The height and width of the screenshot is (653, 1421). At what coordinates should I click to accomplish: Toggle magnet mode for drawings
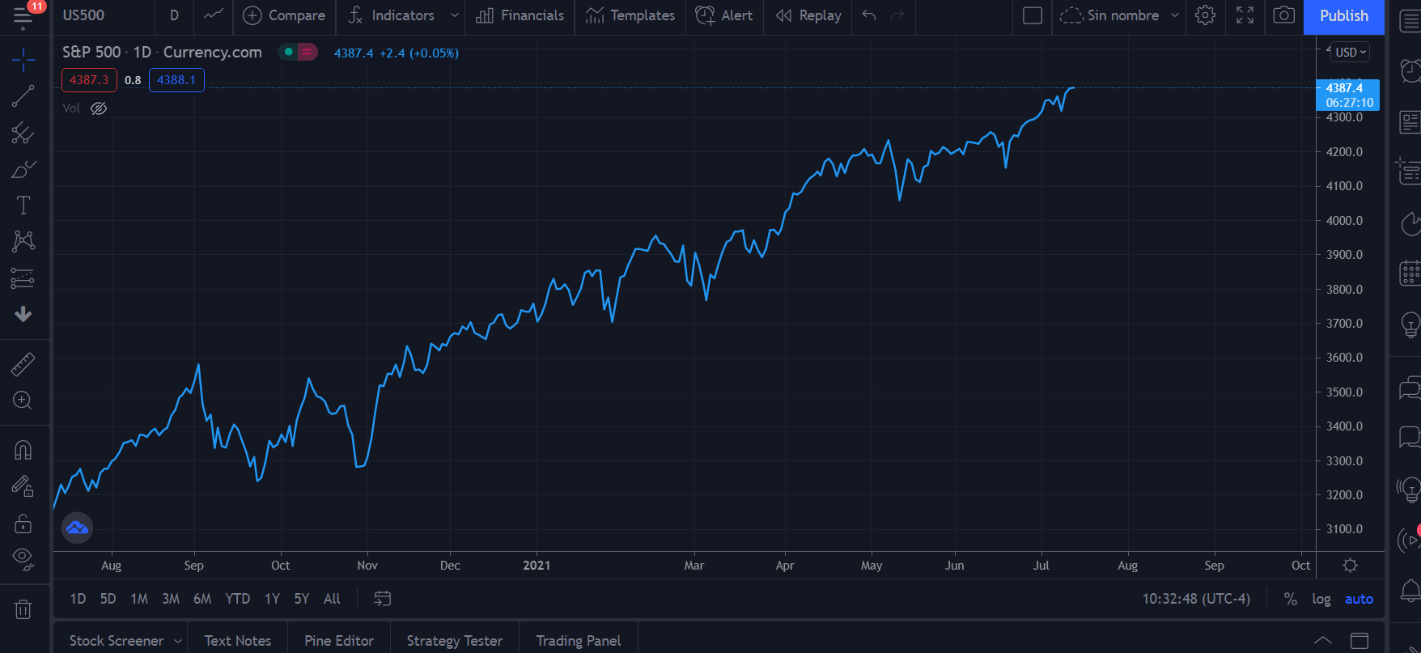pyautogui.click(x=23, y=450)
